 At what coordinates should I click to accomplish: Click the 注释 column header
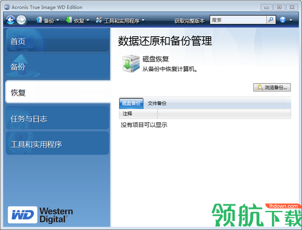coord(138,114)
